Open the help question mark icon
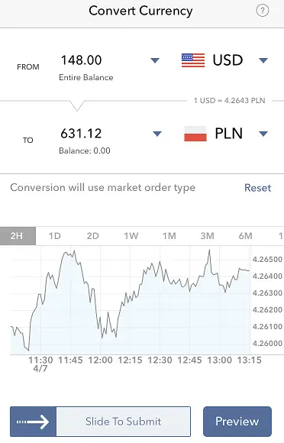 263,11
